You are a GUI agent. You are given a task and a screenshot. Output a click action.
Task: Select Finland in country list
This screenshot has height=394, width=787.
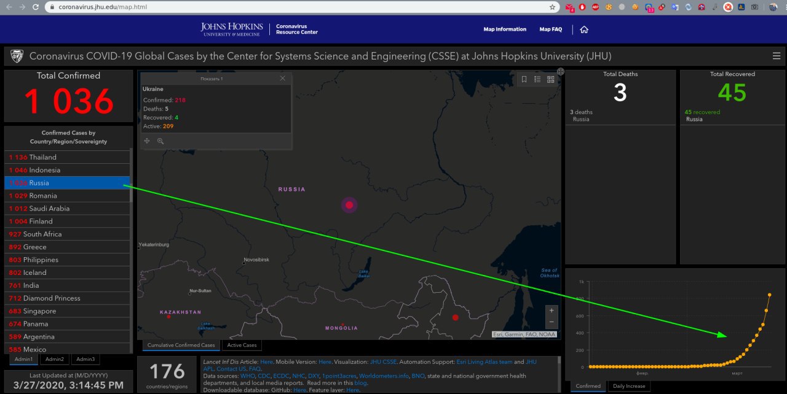tap(67, 222)
